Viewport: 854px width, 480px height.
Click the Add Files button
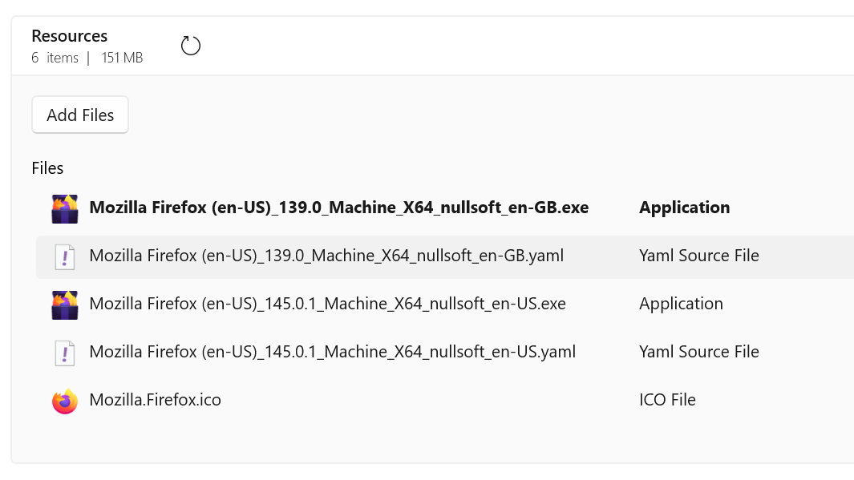[x=80, y=115]
